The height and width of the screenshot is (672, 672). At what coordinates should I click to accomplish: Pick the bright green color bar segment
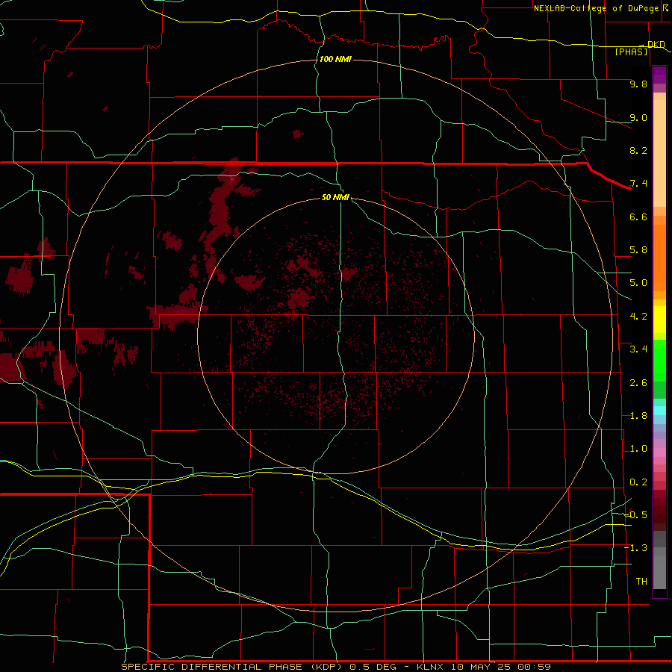pyautogui.click(x=659, y=360)
